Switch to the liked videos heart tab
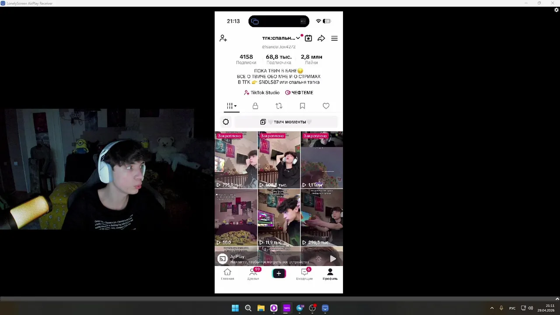The height and width of the screenshot is (315, 560). [326, 106]
